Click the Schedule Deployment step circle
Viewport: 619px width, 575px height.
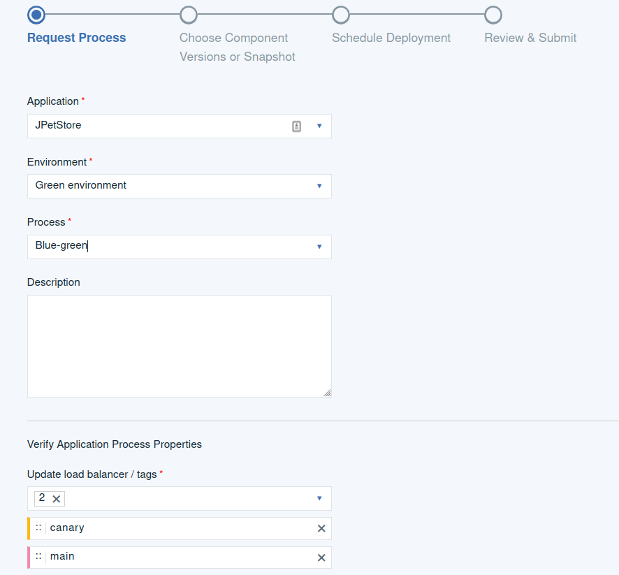[341, 14]
